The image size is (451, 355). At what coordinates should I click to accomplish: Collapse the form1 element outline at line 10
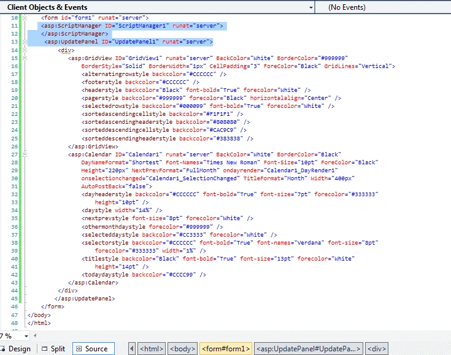[x=25, y=18]
